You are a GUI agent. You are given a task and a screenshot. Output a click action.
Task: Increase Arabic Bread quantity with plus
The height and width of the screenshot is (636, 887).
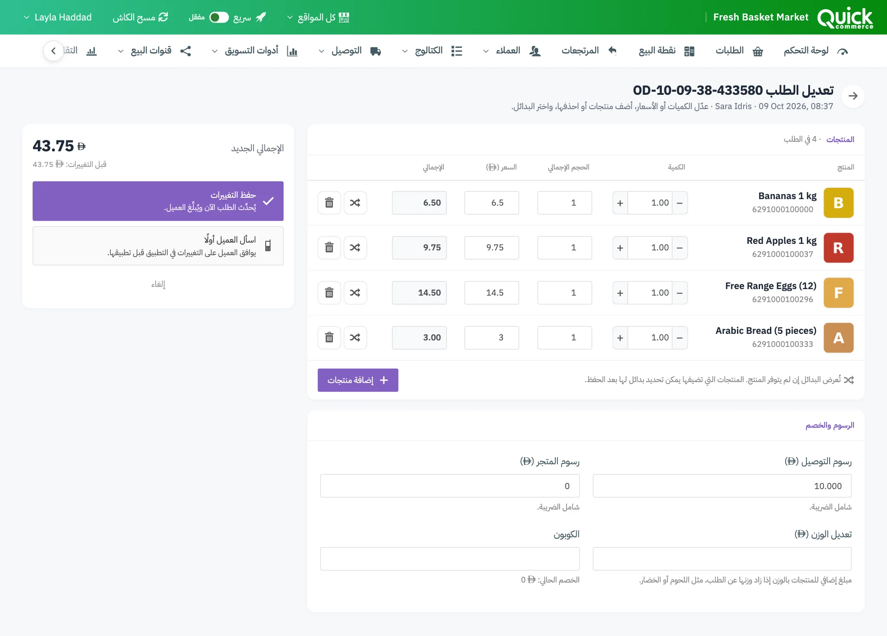(x=620, y=337)
